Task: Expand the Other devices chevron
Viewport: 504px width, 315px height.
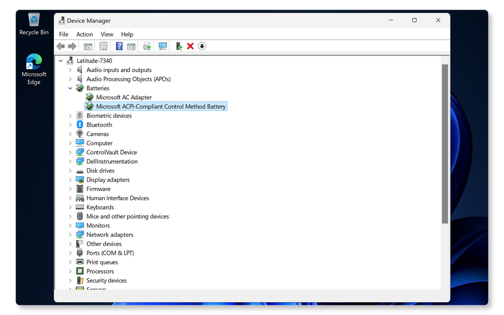Action: click(x=70, y=243)
